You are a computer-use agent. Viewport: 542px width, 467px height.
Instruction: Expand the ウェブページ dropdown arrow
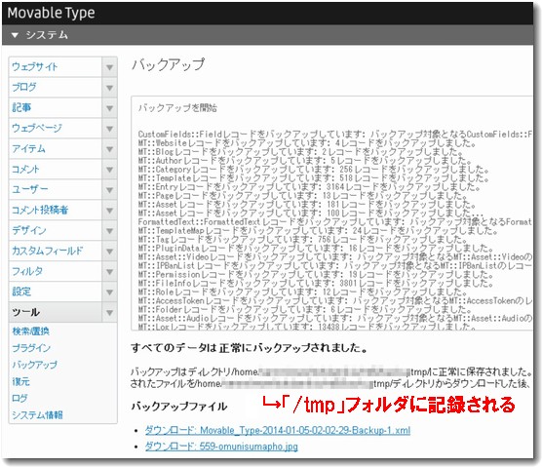109,129
